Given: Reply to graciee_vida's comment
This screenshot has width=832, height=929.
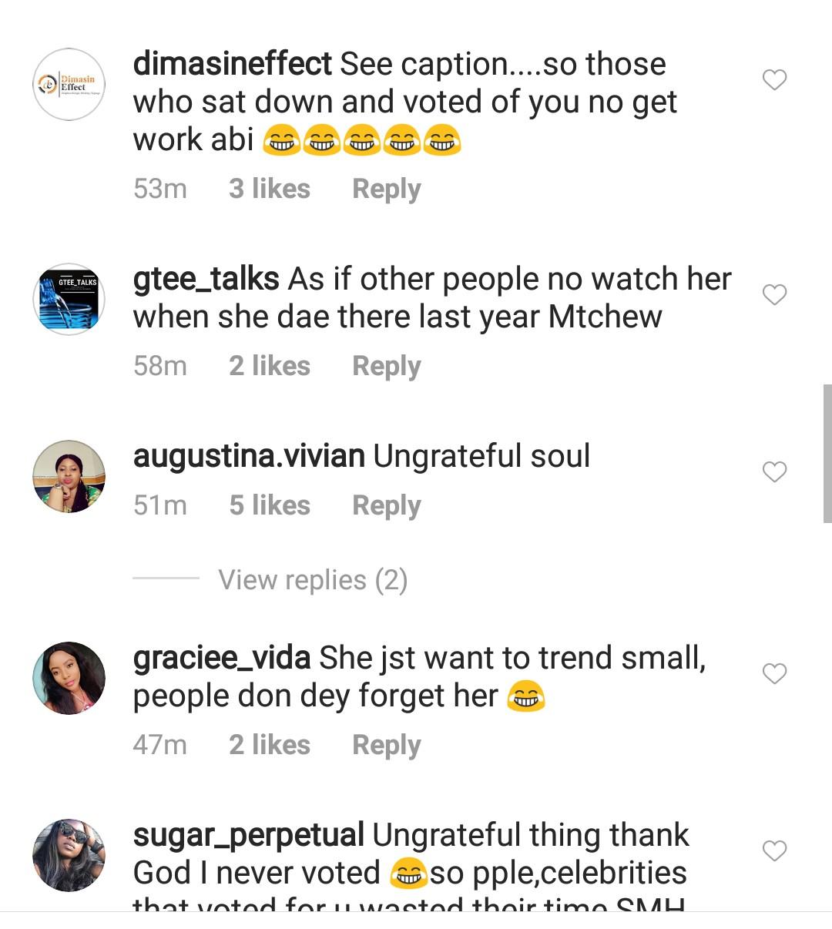Looking at the screenshot, I should (x=386, y=746).
